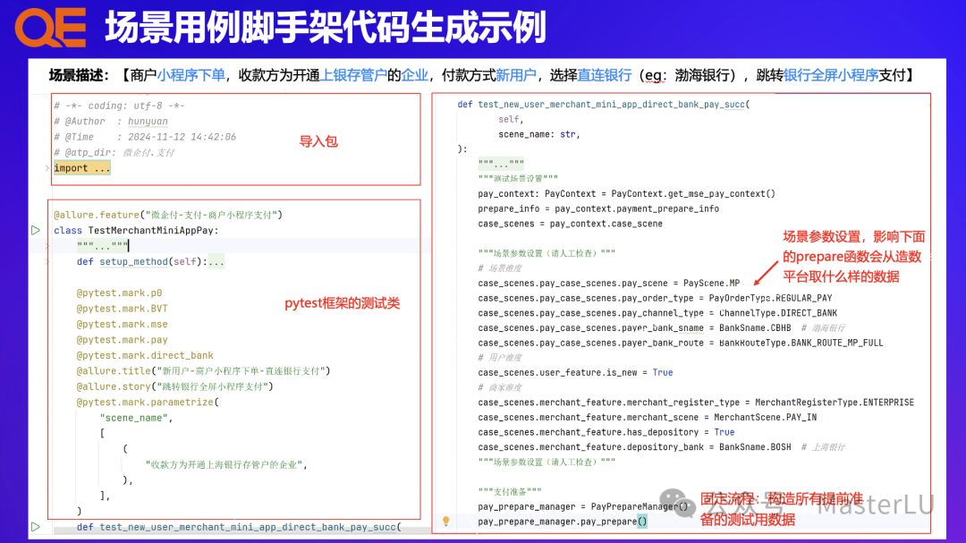The width and height of the screenshot is (966, 543).
Task: Click blue text 银行全屏小程序 in scene description
Action: 831,75
